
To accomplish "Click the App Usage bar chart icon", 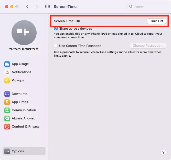I will click(7, 64).
